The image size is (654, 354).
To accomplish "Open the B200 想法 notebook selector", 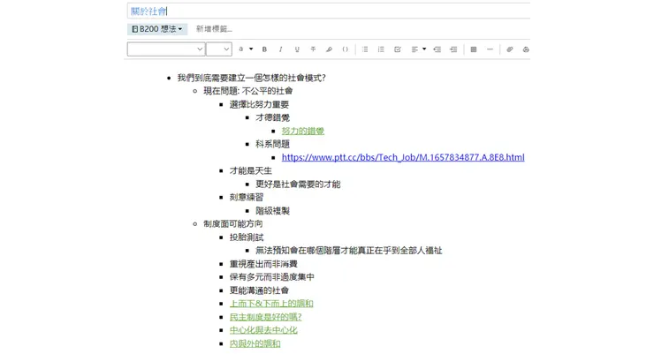I will tap(157, 29).
